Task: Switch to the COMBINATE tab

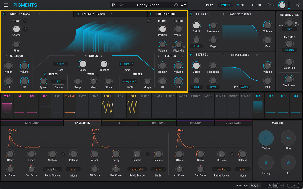Action: pyautogui.click(x=233, y=123)
